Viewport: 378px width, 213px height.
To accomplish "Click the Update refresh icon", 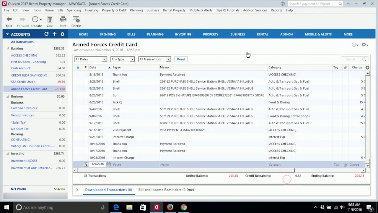I will [35, 19].
